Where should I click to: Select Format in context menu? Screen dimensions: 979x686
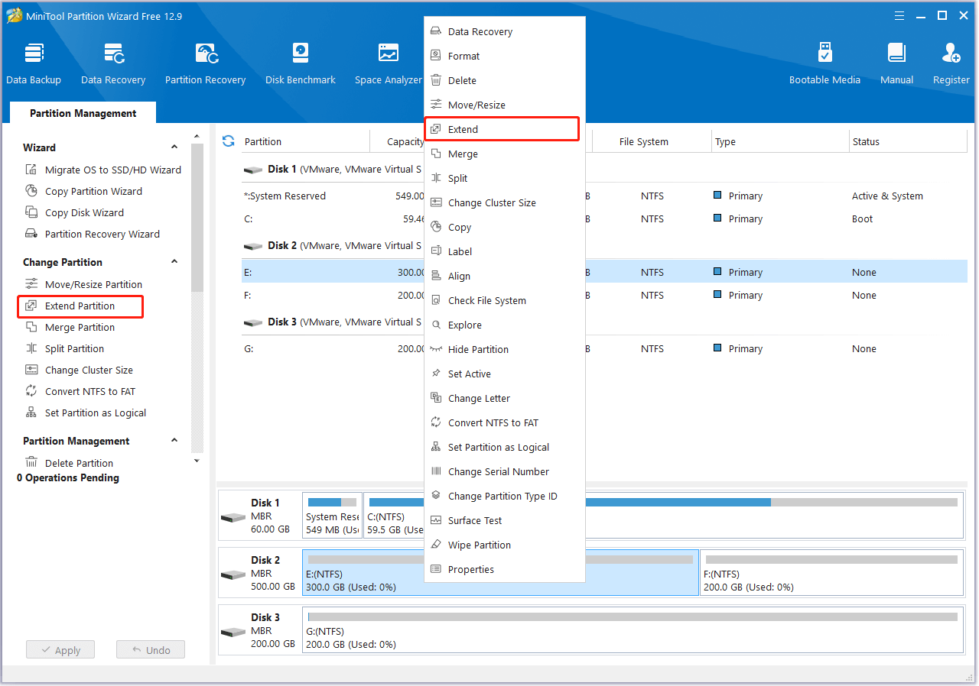pos(505,57)
